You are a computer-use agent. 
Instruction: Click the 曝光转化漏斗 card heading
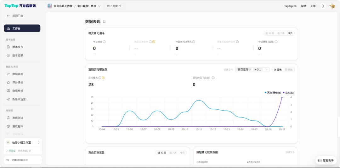(x=97, y=33)
